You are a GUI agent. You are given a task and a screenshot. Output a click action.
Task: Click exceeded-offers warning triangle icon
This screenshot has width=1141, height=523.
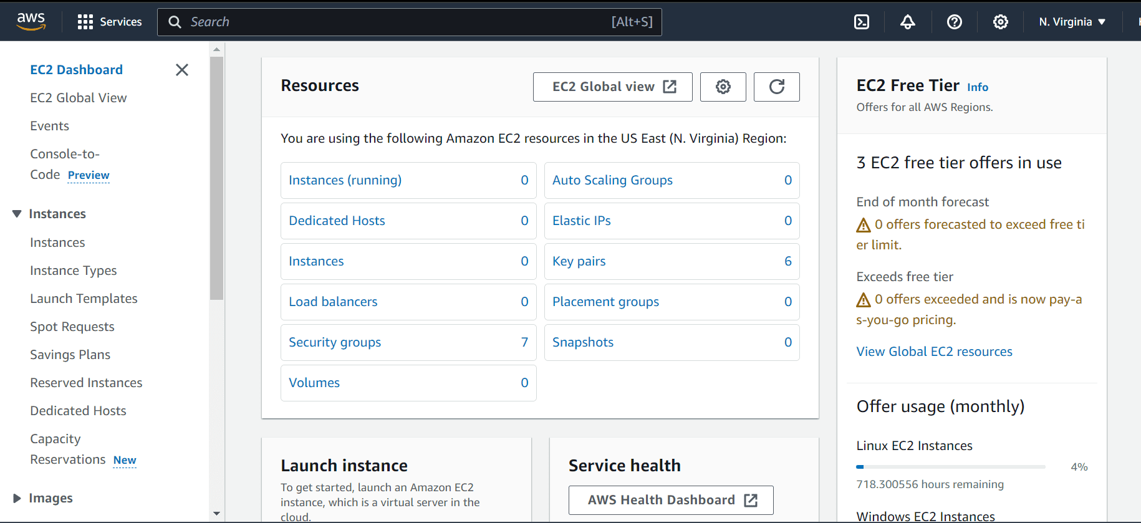click(864, 300)
